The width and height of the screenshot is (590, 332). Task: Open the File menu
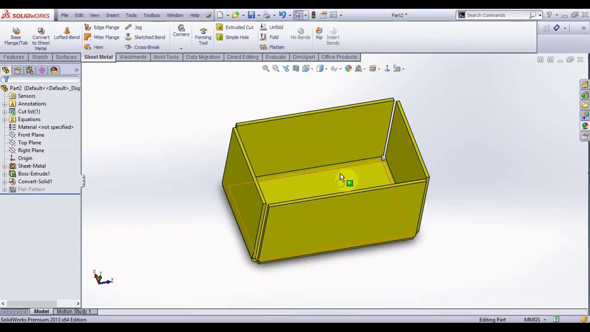pyautogui.click(x=65, y=15)
